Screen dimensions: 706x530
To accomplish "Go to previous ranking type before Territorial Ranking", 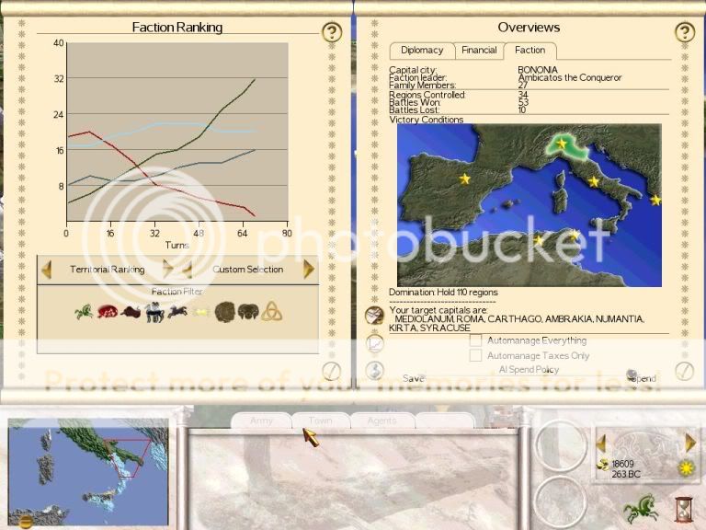I will pyautogui.click(x=46, y=270).
